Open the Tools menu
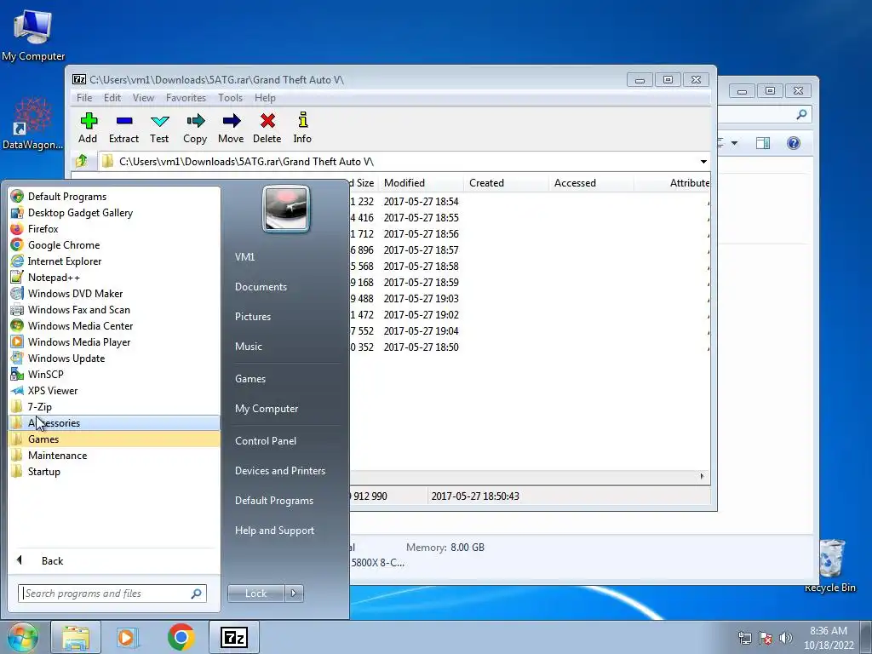Screen dimensions: 872x654 [230, 97]
